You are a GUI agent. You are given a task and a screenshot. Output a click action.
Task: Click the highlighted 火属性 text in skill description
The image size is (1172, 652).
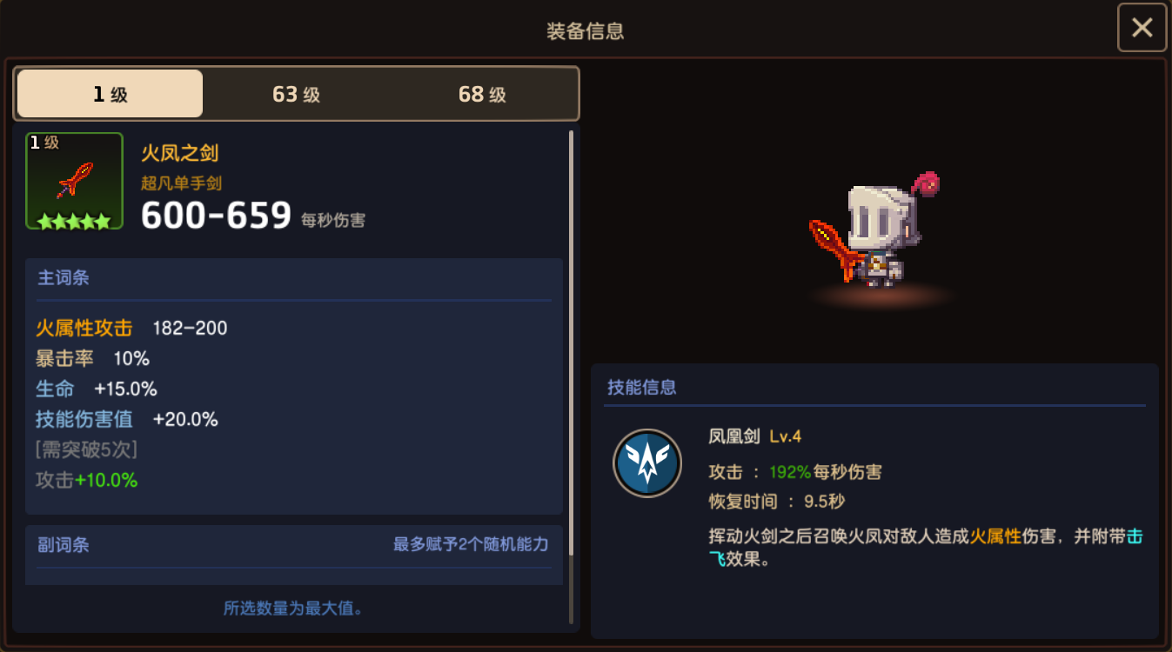(x=995, y=537)
